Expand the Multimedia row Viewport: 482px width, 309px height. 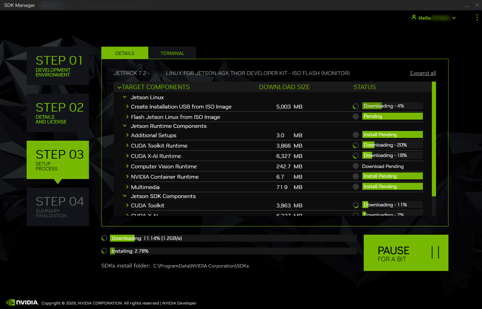pyautogui.click(x=128, y=187)
